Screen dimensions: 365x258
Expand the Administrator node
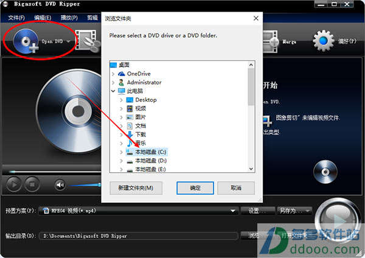click(113, 82)
